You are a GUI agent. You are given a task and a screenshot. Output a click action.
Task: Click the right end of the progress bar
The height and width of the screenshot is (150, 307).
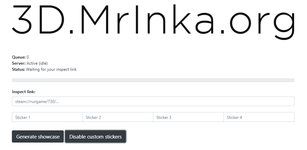[x=292, y=80]
